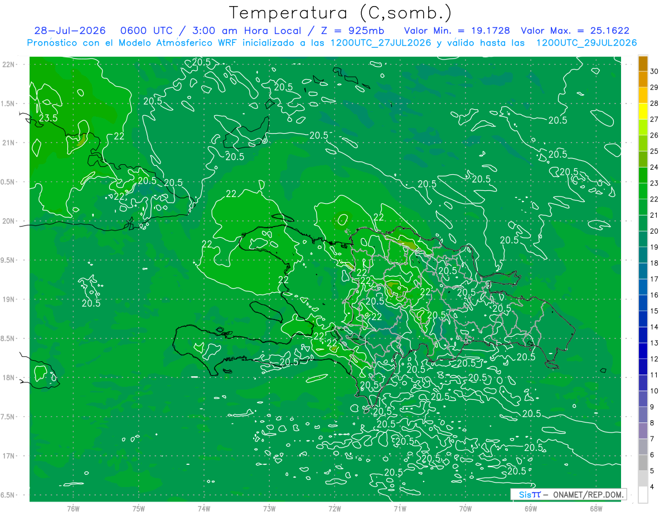Click legend value "12"
Image resolution: width=669 pixels, height=516 pixels.
[655, 359]
